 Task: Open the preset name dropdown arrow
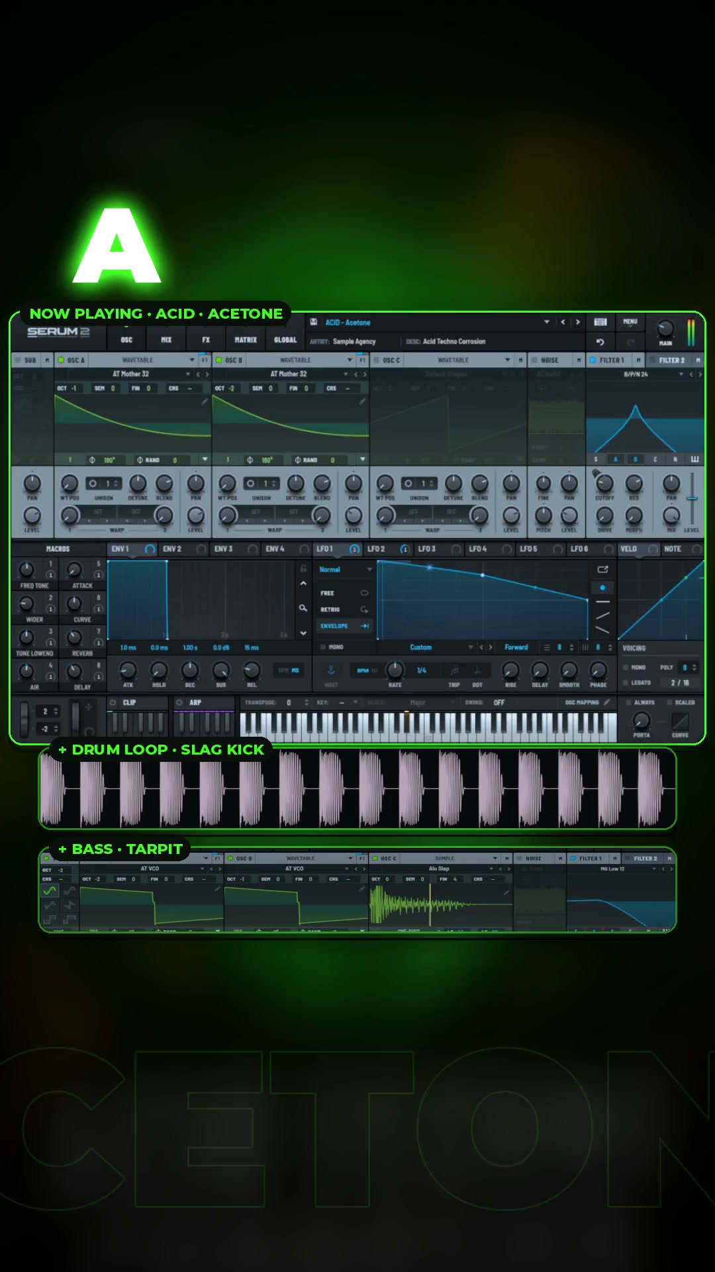tap(546, 322)
